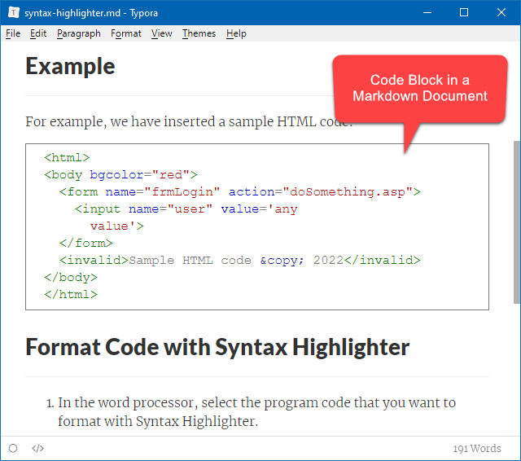This screenshot has height=461, width=521.
Task: Click the closing </html> code line
Action: point(71,295)
